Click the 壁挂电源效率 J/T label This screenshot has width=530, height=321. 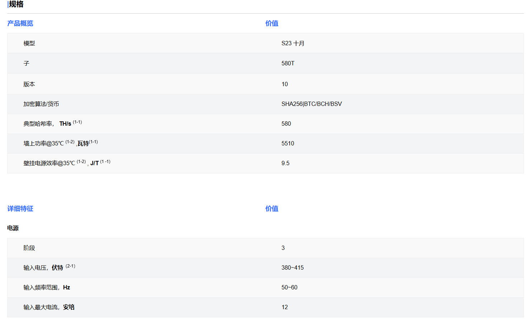click(67, 163)
